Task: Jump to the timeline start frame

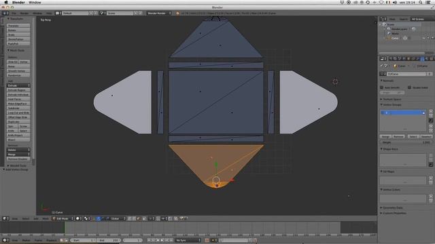Action: pos(149,240)
